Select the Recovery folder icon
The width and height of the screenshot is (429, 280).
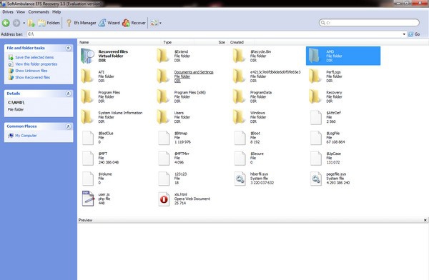(x=315, y=97)
